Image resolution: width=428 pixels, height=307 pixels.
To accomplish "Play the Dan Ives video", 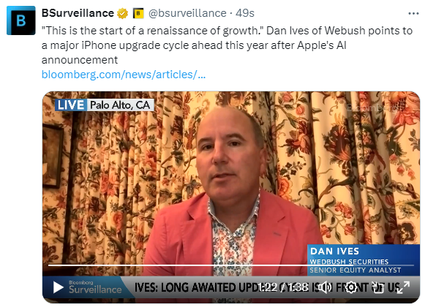I will tap(58, 287).
